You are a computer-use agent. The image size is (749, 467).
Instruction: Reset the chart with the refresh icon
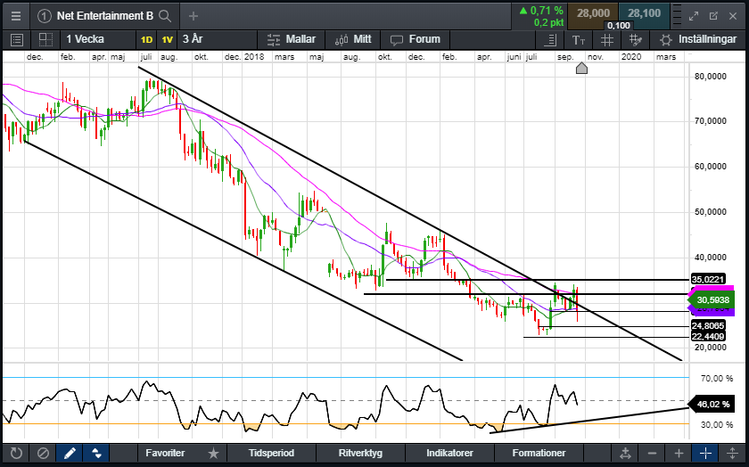coord(16,453)
